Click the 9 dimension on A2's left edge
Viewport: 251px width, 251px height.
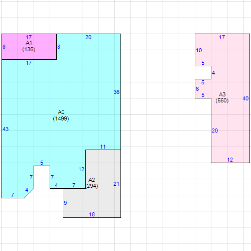65,203
